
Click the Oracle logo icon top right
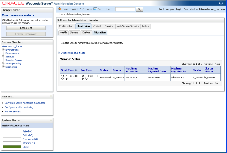point(221,3)
